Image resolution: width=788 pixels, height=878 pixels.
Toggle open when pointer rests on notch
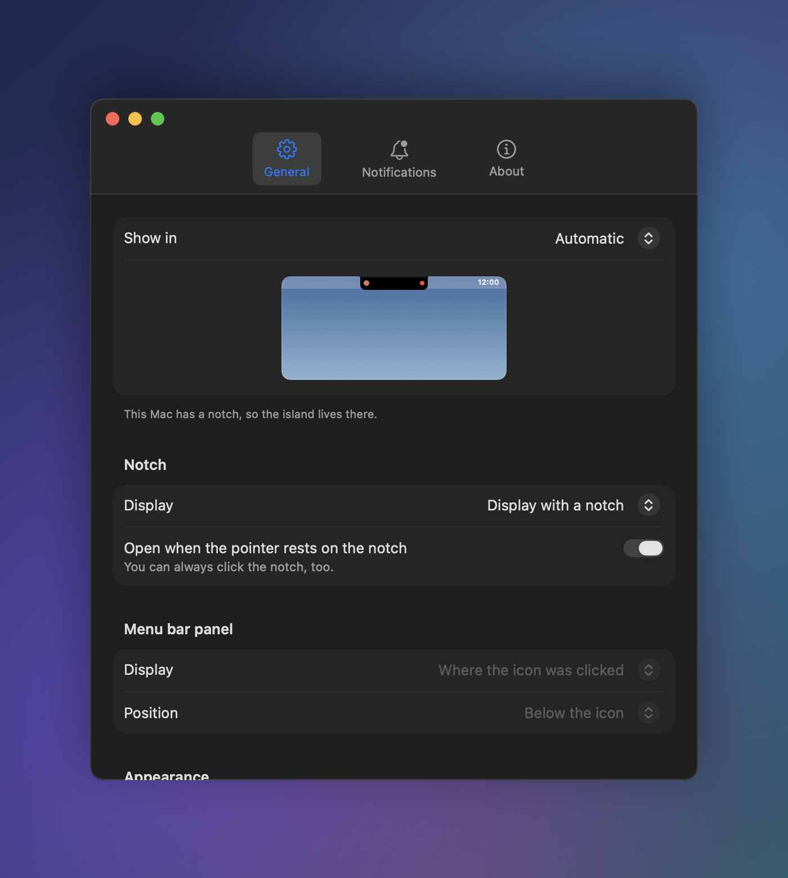[x=643, y=548]
